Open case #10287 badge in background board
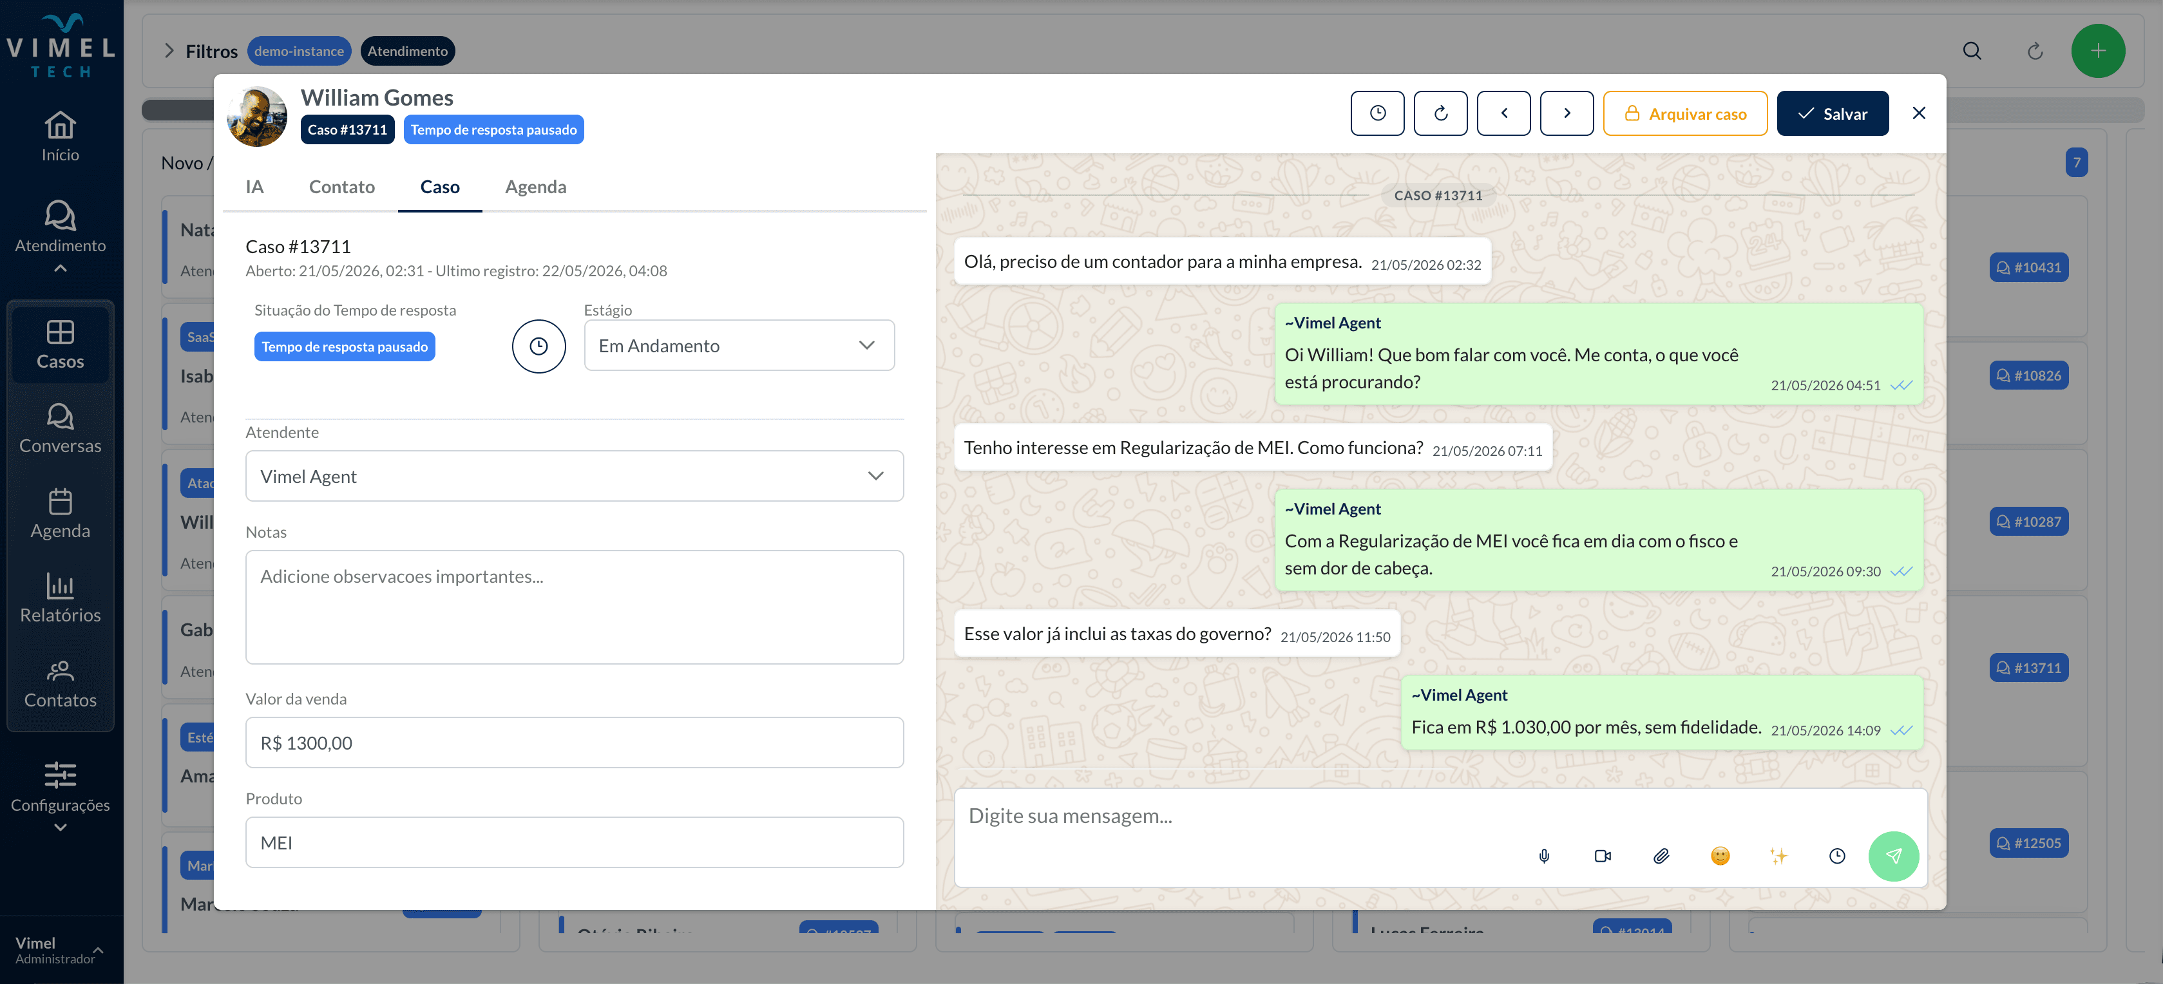Image resolution: width=2163 pixels, height=984 pixels. [x=2028, y=522]
